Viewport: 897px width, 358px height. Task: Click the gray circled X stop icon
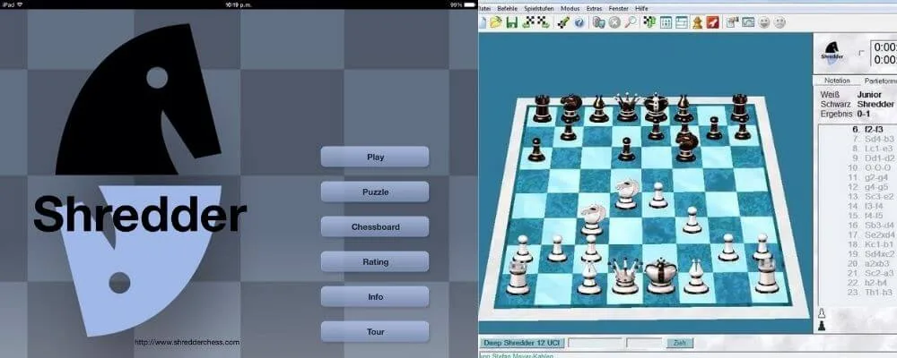[614, 22]
